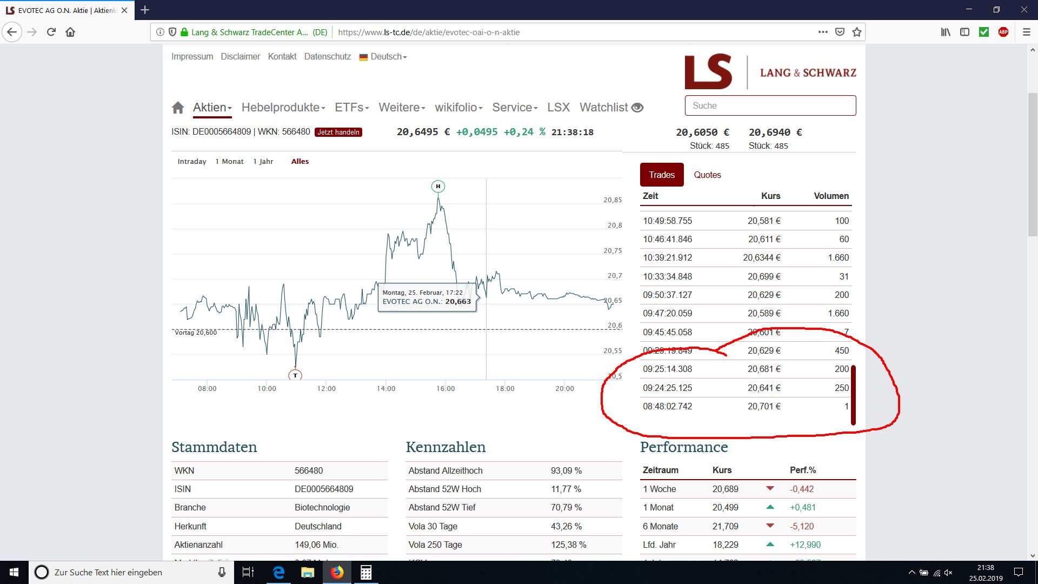Open the Calculator from the taskbar
Screen dimensions: 1038x584
tap(366, 572)
